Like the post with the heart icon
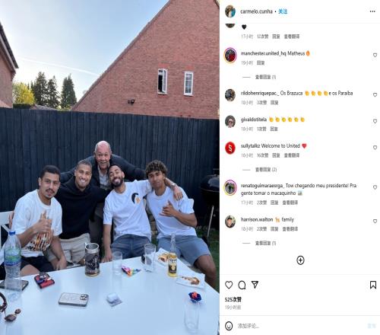The height and width of the screenshot is (335, 380). 229,285
